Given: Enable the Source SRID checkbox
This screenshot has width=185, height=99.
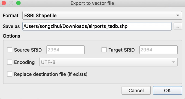Looking at the screenshot, I should point(10,50).
